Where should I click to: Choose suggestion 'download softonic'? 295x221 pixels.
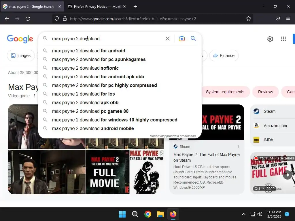coord(120,68)
